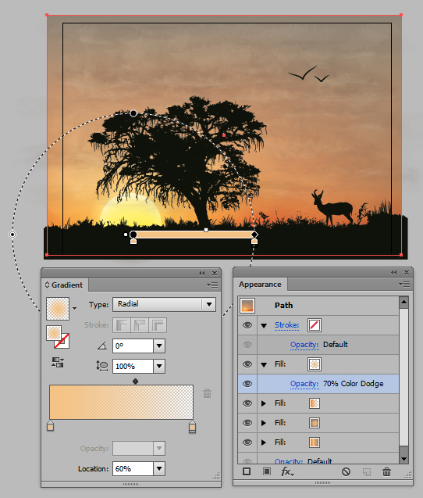The width and height of the screenshot is (423, 498).
Task: Click Add New Fill icon
Action: pyautogui.click(x=267, y=471)
